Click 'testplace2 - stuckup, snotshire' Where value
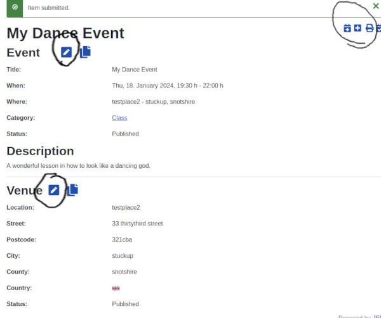Viewport: 381px width, 318px height. pos(153,102)
